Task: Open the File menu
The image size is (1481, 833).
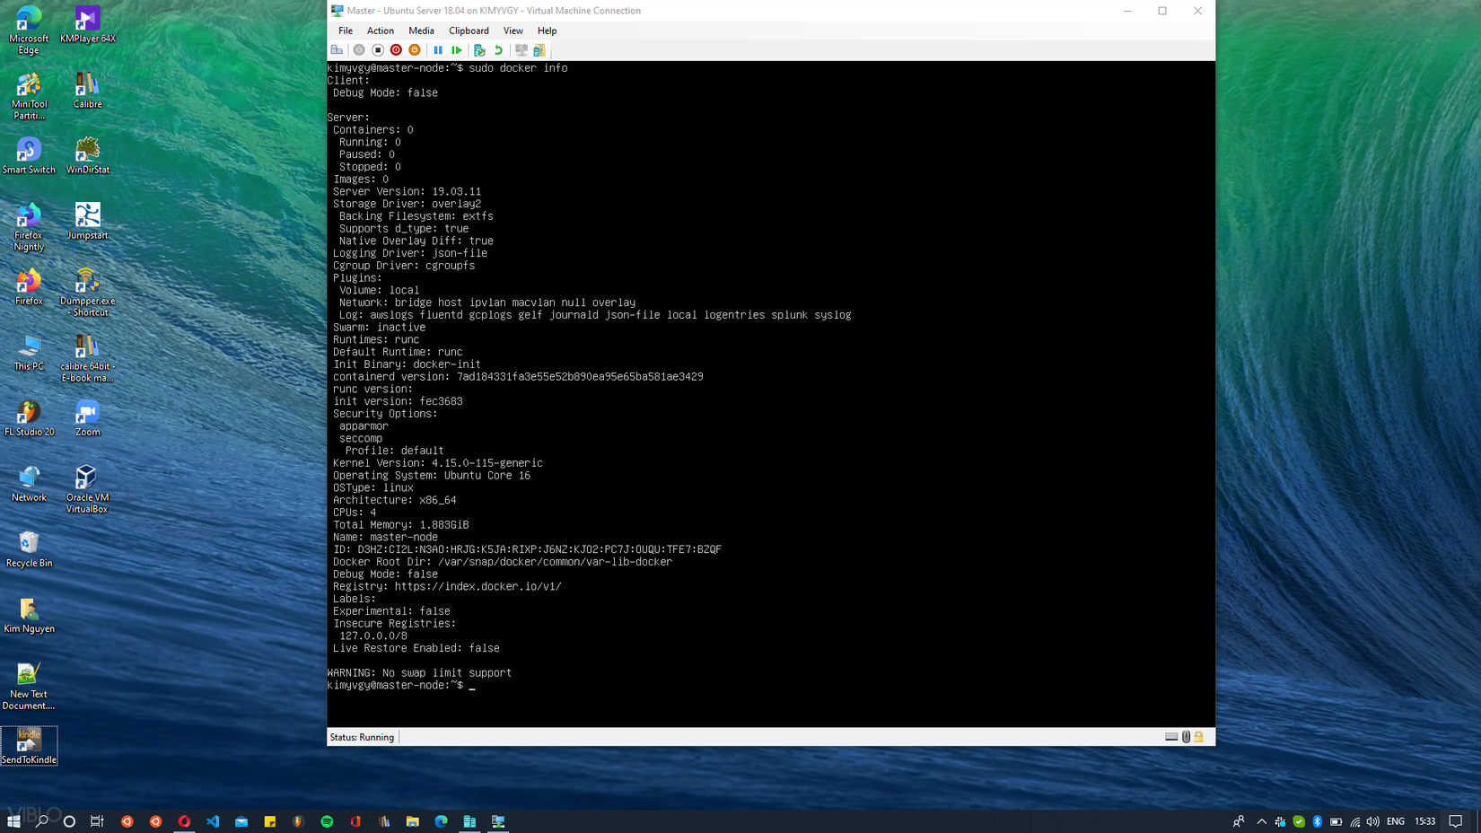Action: click(346, 31)
